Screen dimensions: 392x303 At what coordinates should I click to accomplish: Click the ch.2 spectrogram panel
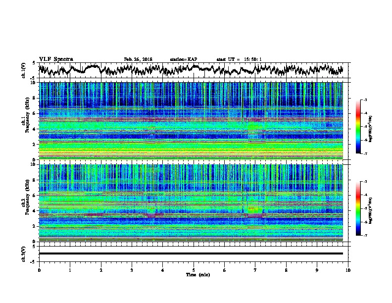(191, 203)
